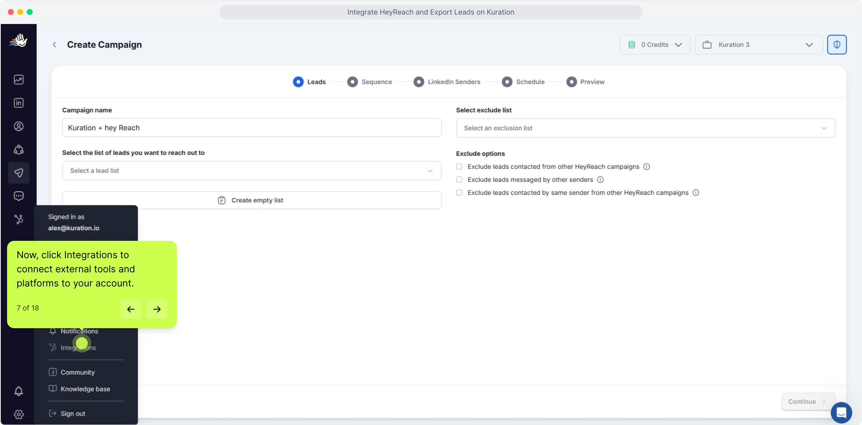Screen dimensions: 862x425
Task: Open Campaigns paper-plane sidebar icon
Action: pos(18,173)
